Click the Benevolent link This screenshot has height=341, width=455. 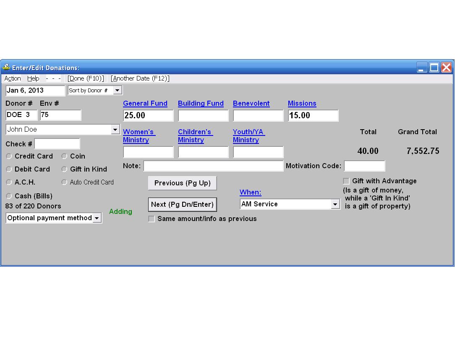click(x=251, y=104)
